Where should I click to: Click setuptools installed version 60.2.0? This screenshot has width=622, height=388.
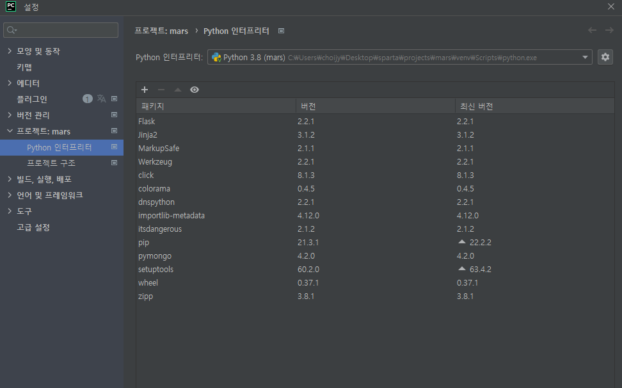coord(308,270)
